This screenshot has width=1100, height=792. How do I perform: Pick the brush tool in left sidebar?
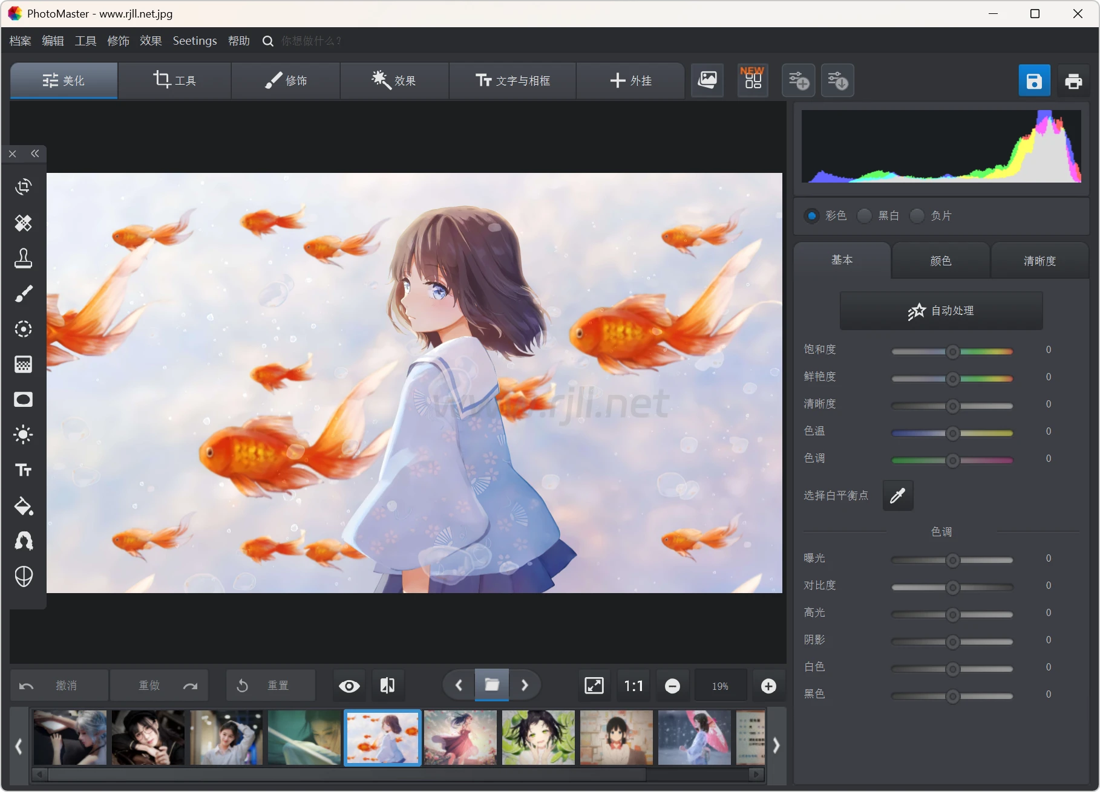tap(23, 294)
